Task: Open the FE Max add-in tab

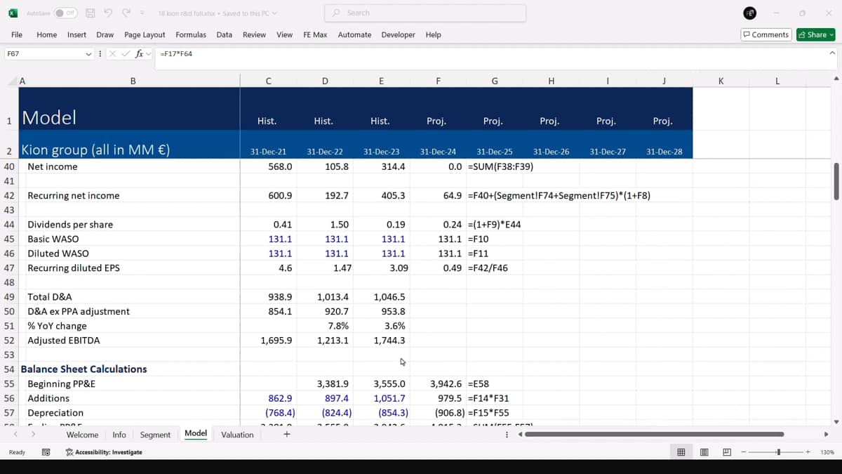Action: [x=315, y=34]
